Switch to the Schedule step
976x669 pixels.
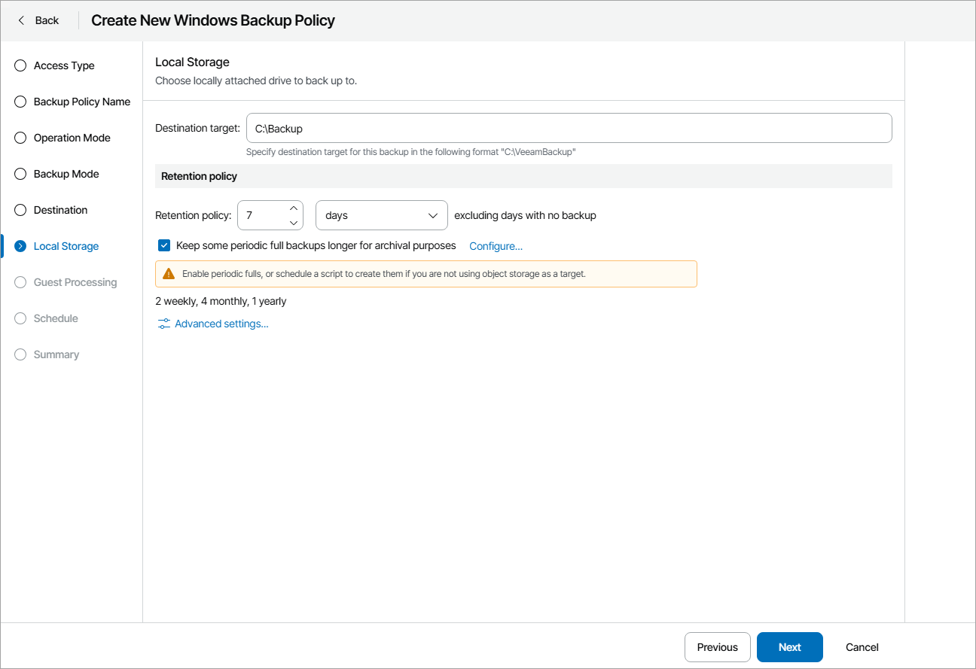click(20, 318)
